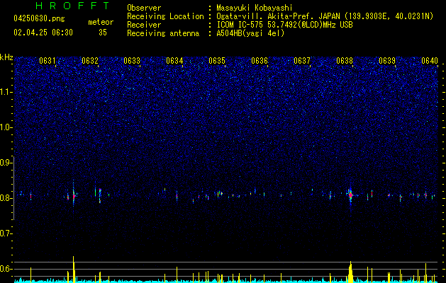Click the 1.0 kHz axis label
446x283 pixels.
click(x=6, y=127)
